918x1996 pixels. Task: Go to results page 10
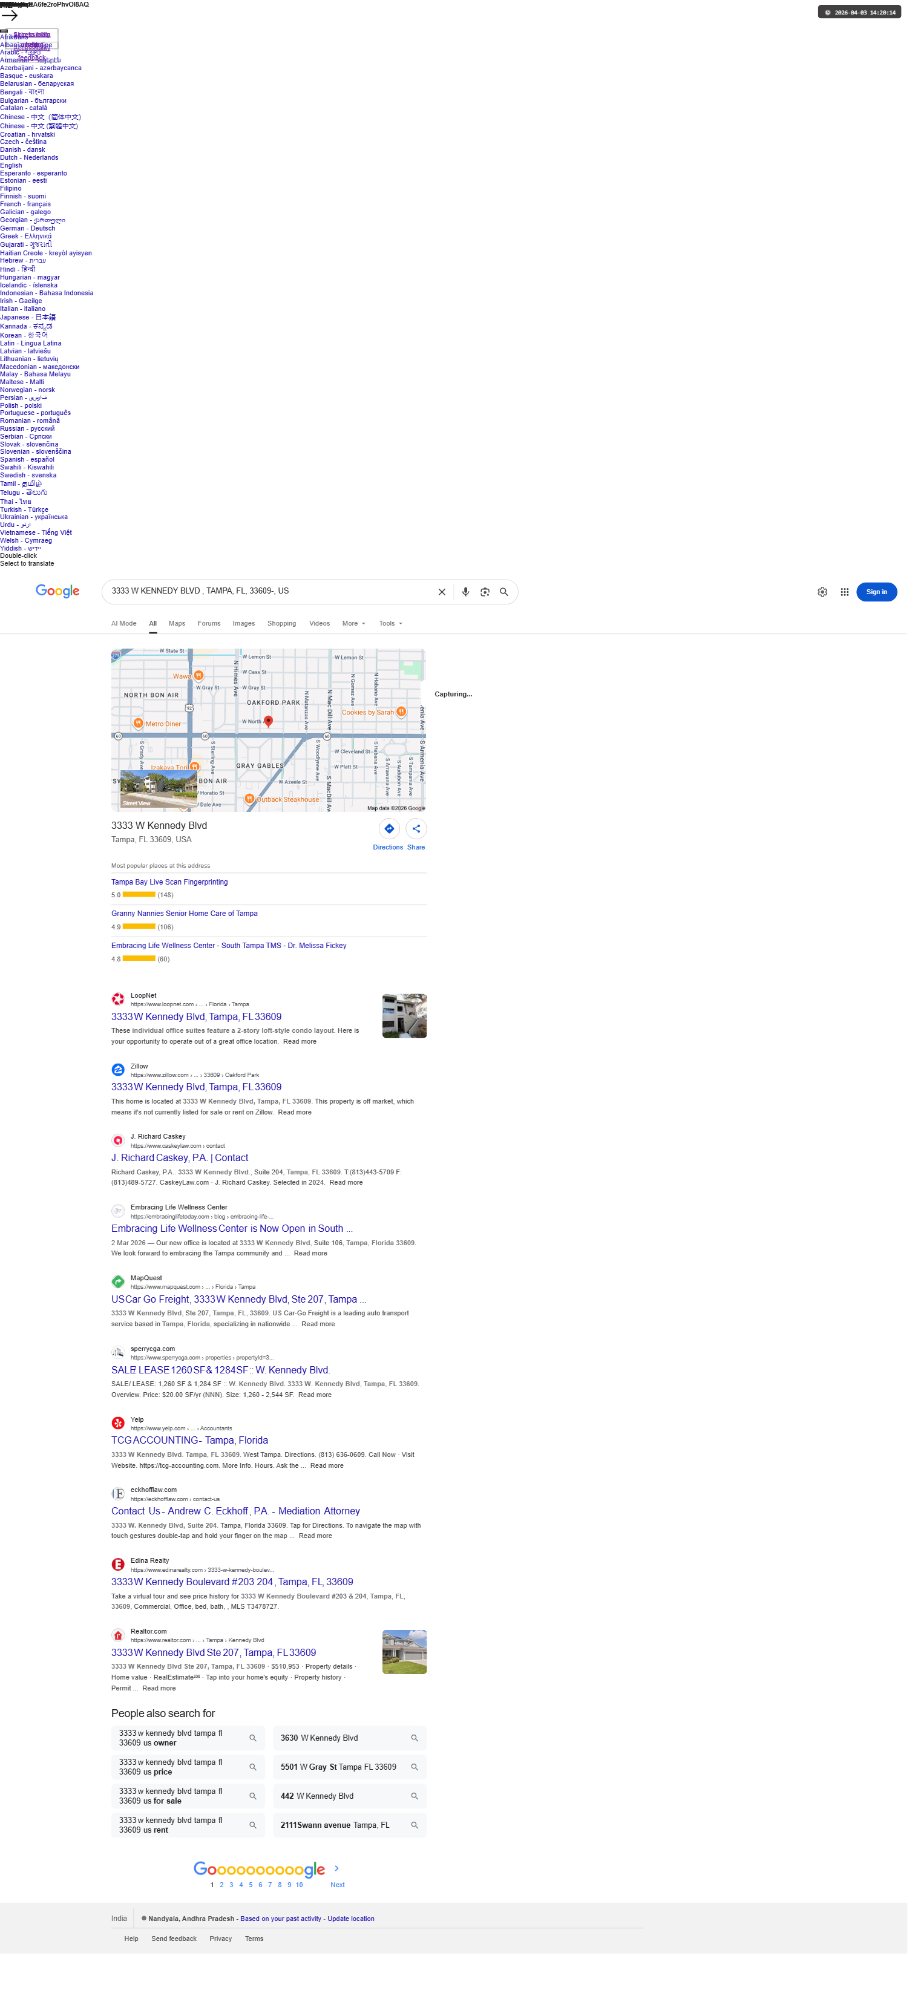299,1885
